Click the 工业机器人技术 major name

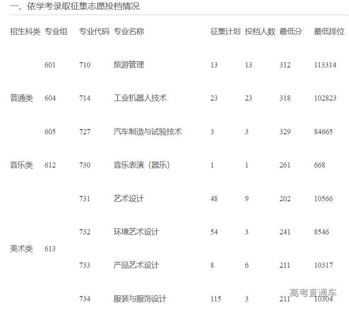coord(140,98)
